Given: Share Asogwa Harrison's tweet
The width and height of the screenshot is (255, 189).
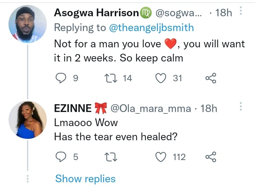Looking at the screenshot, I should (211, 78).
